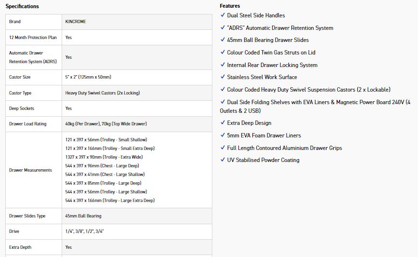
Task: Click the checkmark beside Dual Side Folding Shelves
Action: pyautogui.click(x=222, y=102)
